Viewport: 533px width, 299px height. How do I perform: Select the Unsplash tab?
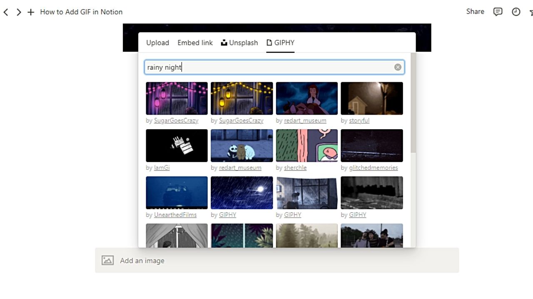[243, 43]
